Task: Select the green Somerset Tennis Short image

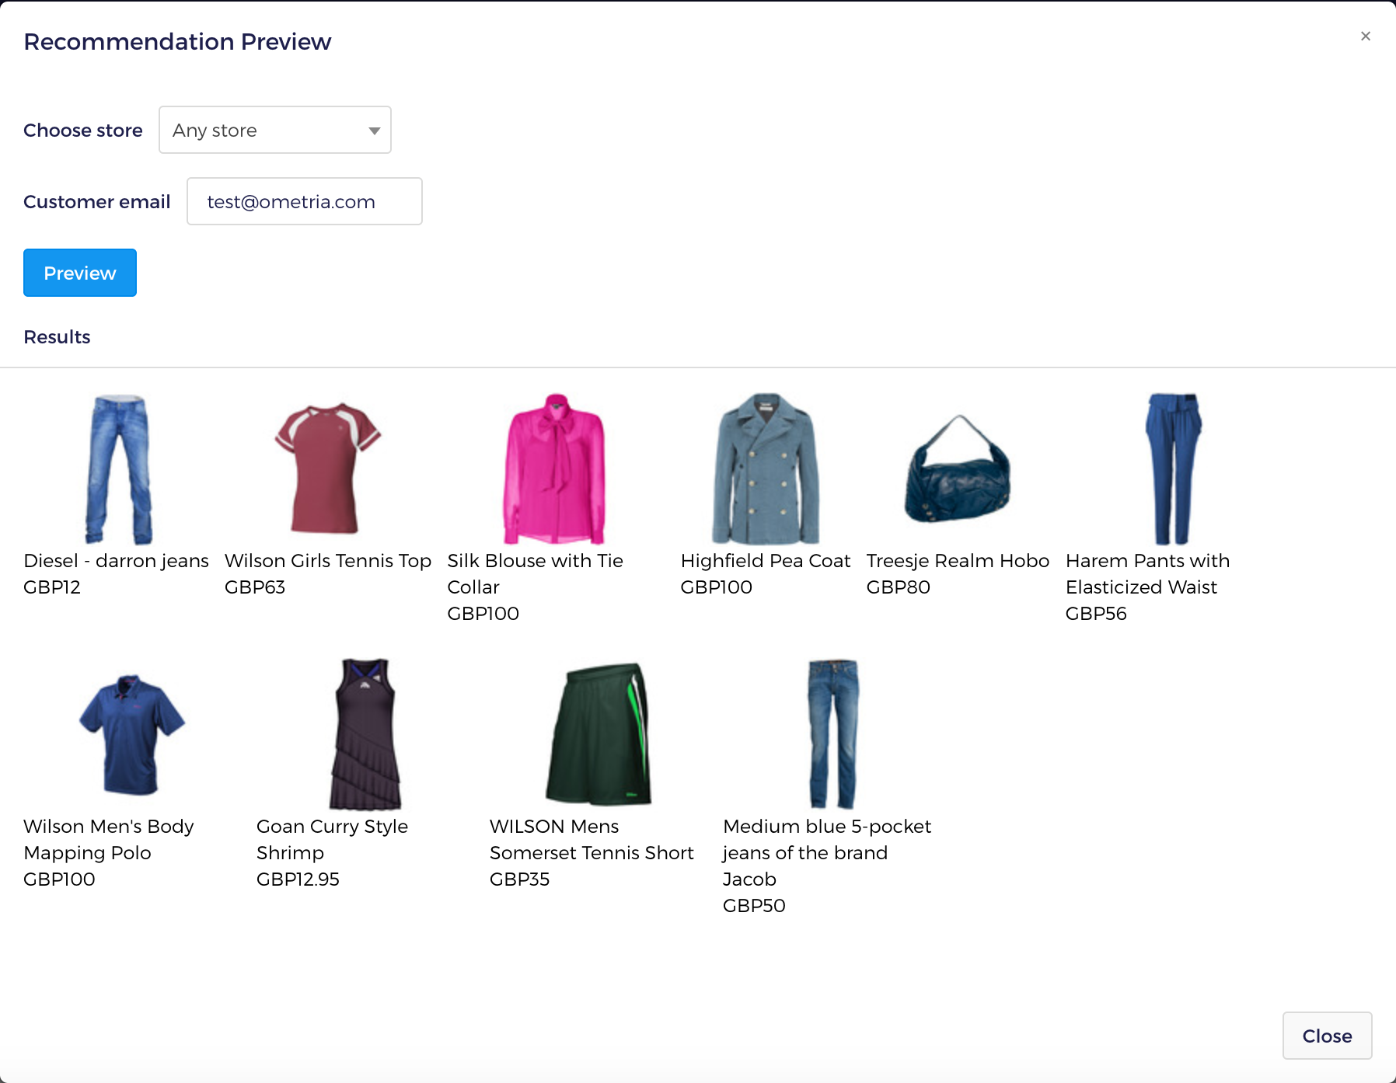Action: coord(599,734)
